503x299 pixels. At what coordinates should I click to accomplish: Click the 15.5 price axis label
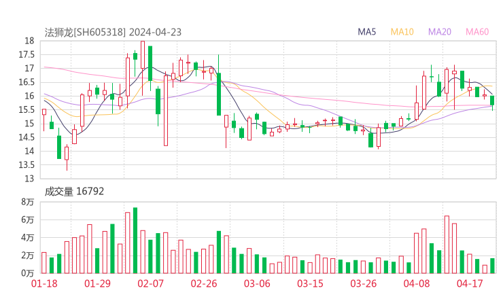[27, 109]
